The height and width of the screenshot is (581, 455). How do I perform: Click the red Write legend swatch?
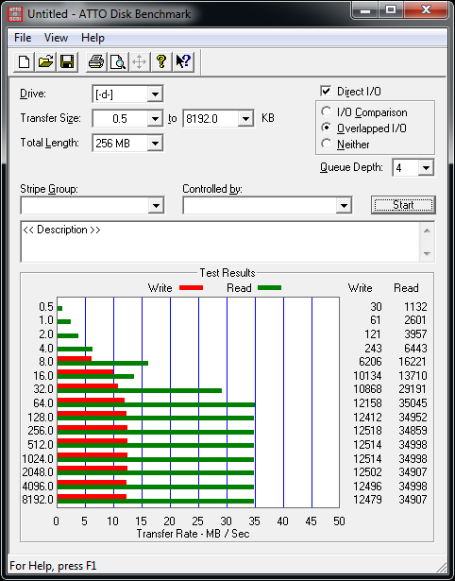click(191, 288)
